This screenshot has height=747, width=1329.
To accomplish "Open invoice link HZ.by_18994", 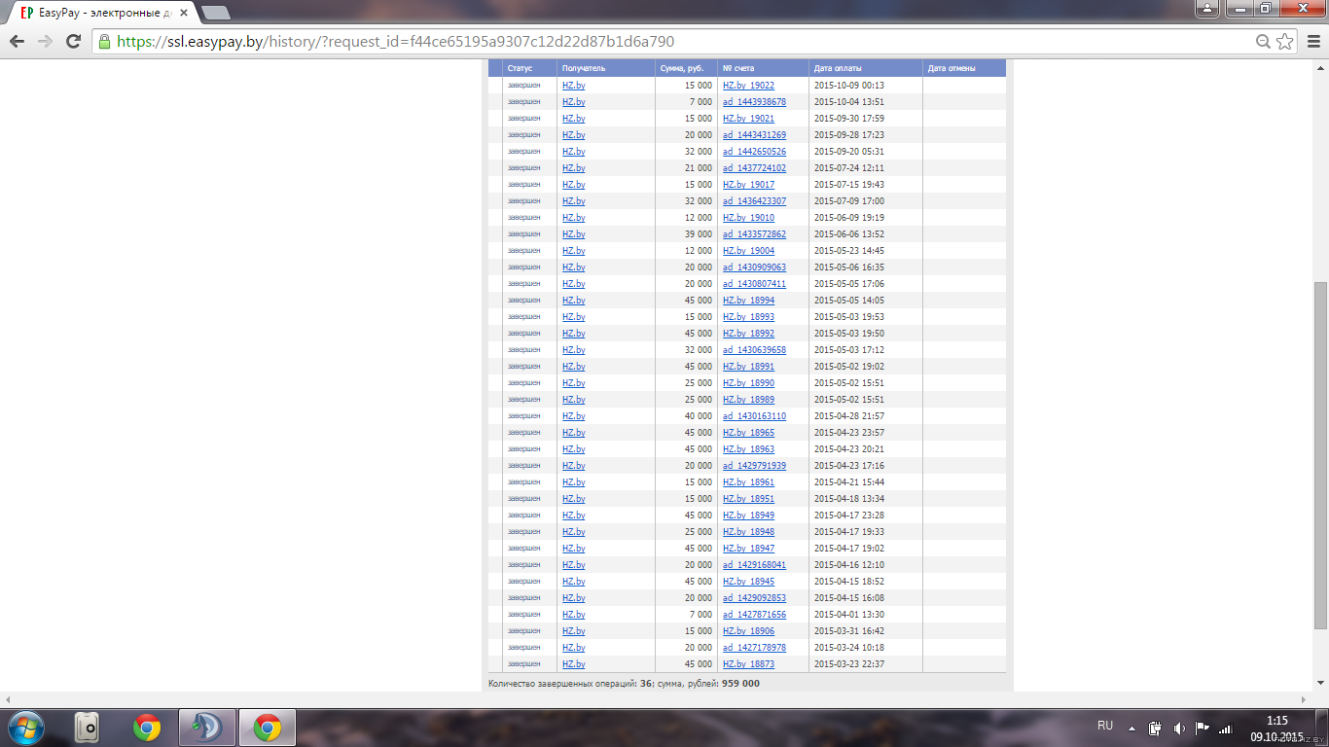I will coord(748,301).
